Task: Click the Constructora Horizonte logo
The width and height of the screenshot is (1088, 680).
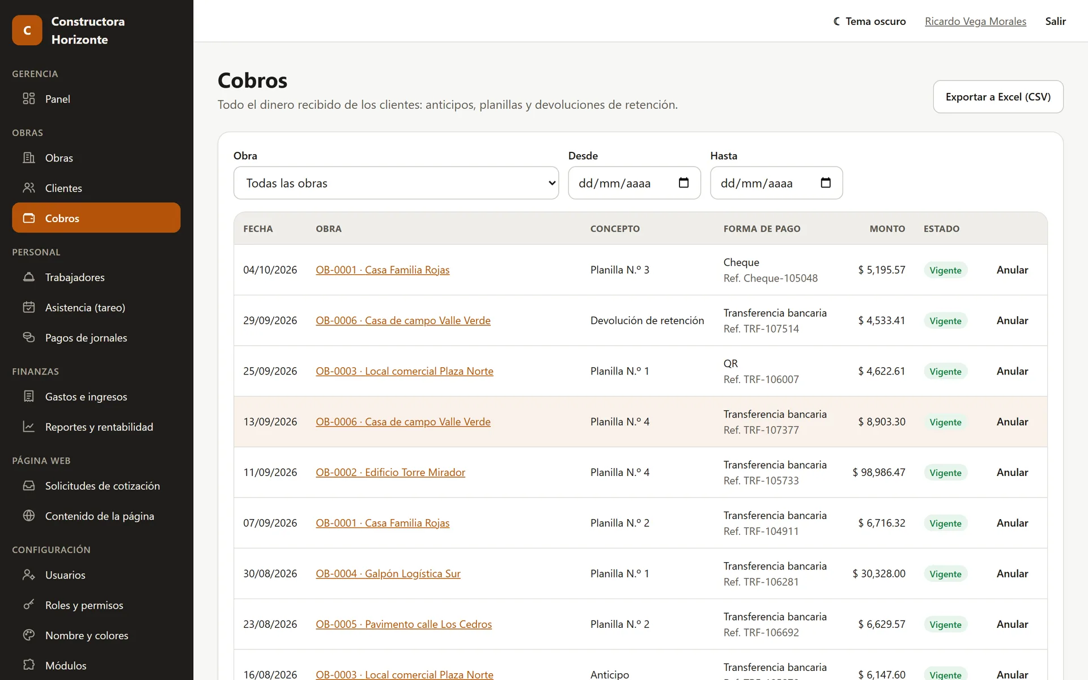Action: 27,30
